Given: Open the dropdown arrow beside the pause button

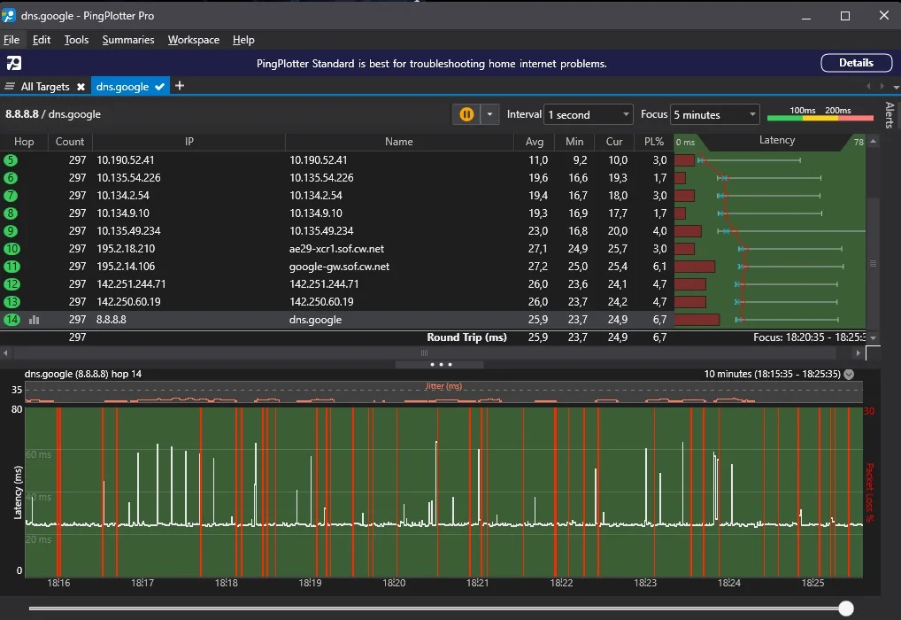Looking at the screenshot, I should pos(490,114).
